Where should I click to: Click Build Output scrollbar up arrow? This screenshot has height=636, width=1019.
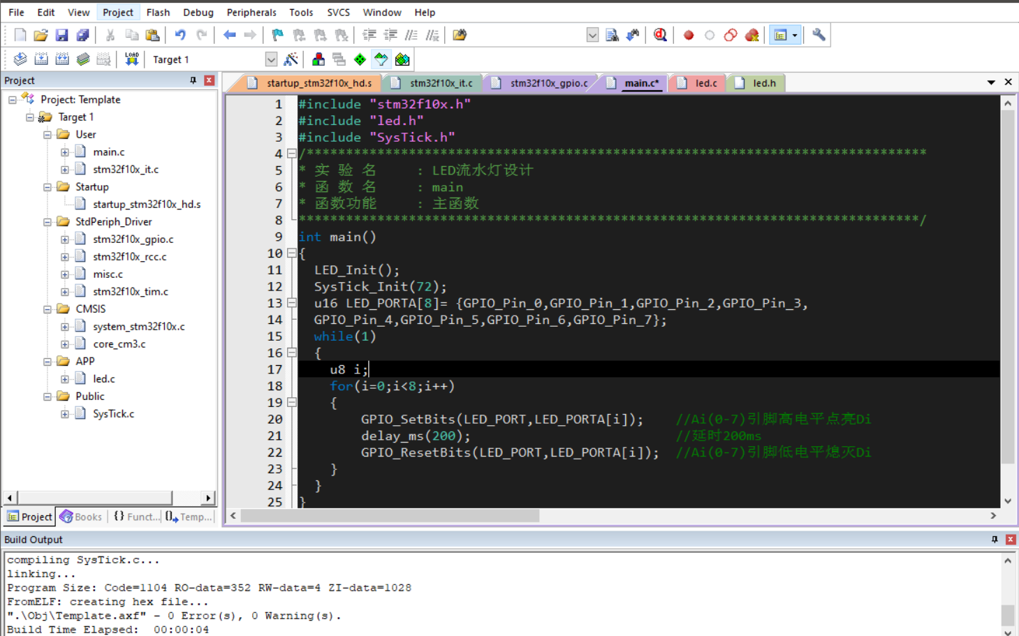click(1007, 560)
